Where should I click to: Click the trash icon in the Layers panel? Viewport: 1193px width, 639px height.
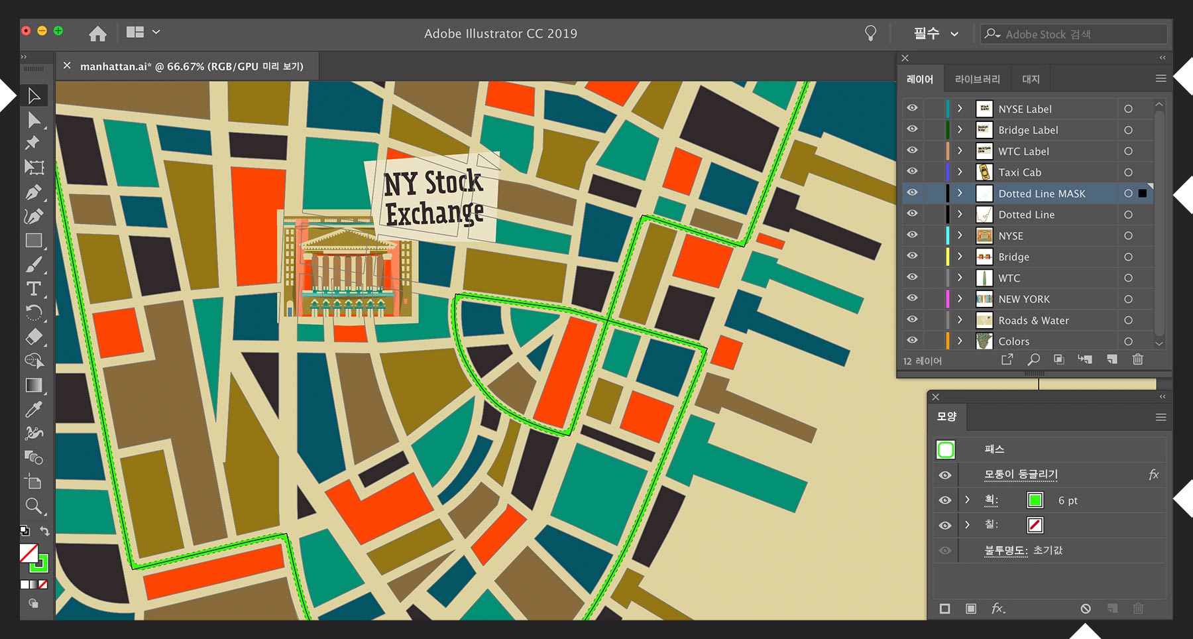pyautogui.click(x=1138, y=359)
